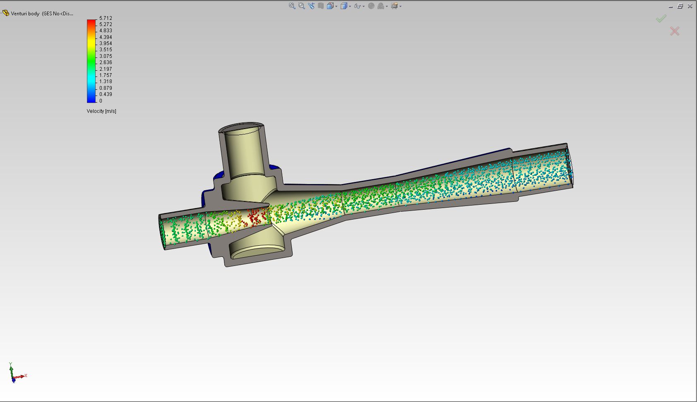The height and width of the screenshot is (402, 697).
Task: Click the legend value 2.197
Action: [106, 69]
